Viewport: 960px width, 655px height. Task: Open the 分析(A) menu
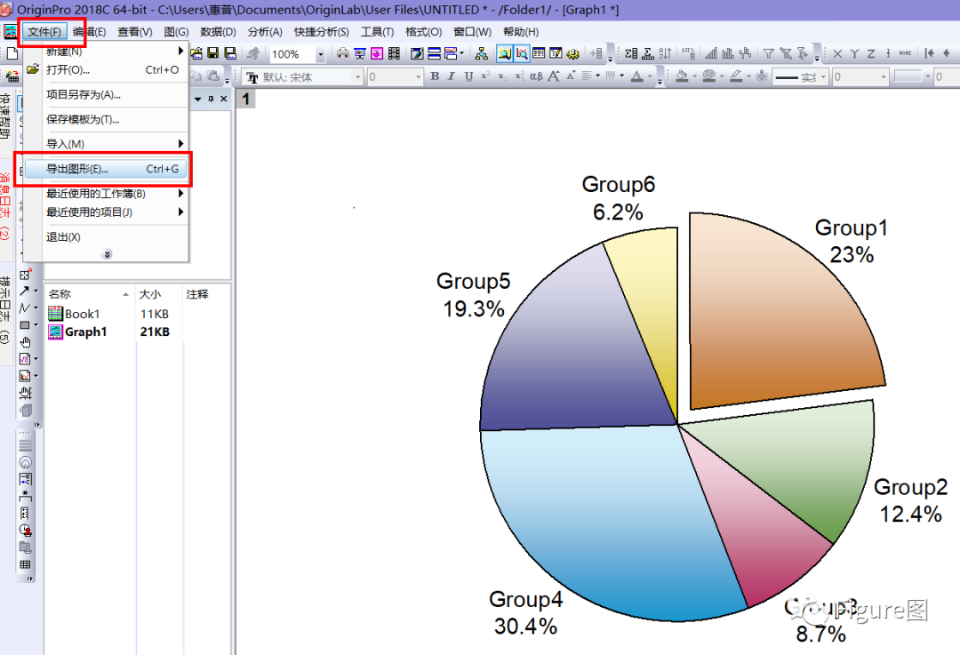[265, 32]
